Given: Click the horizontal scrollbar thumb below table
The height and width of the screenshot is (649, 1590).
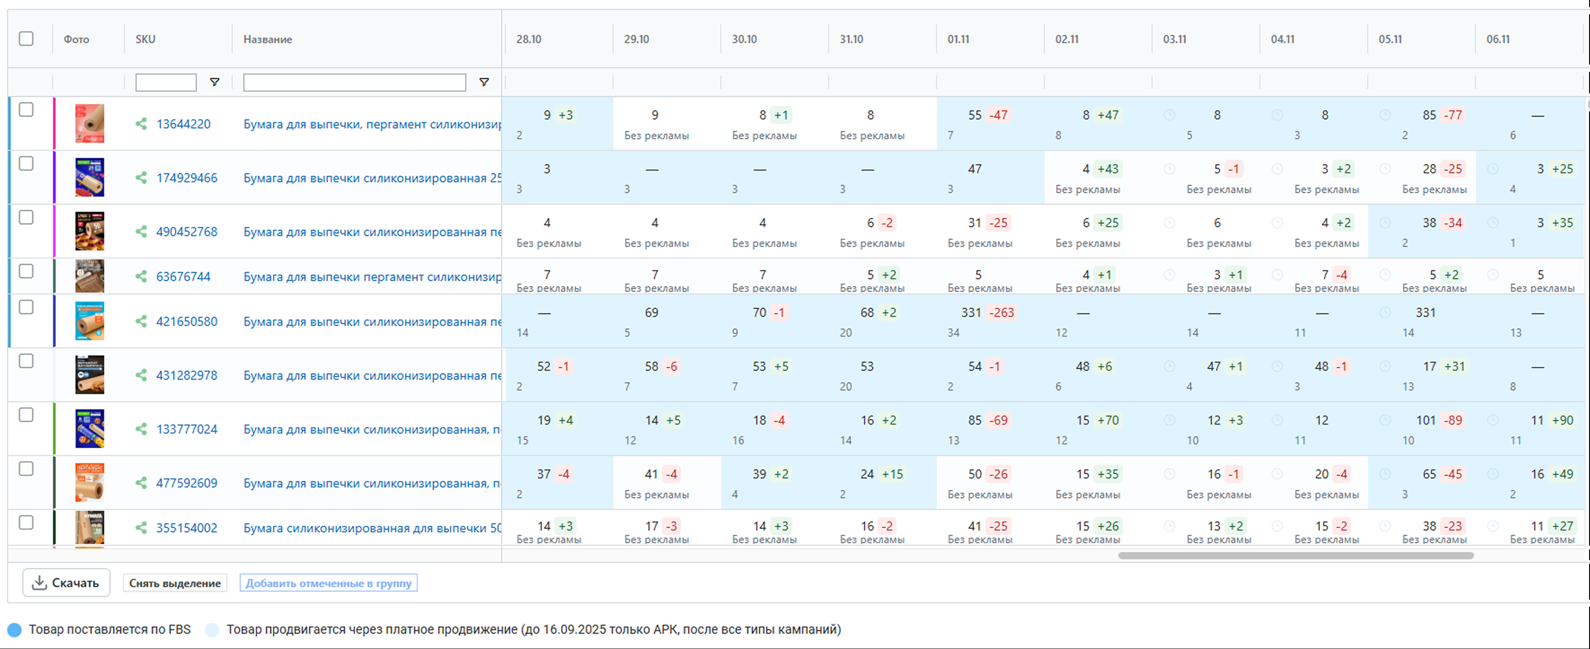Looking at the screenshot, I should 1295,556.
